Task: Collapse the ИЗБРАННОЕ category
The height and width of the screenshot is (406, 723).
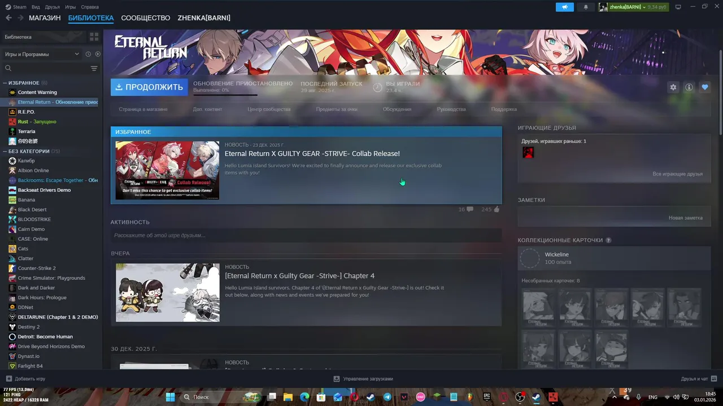Action: click(x=5, y=83)
